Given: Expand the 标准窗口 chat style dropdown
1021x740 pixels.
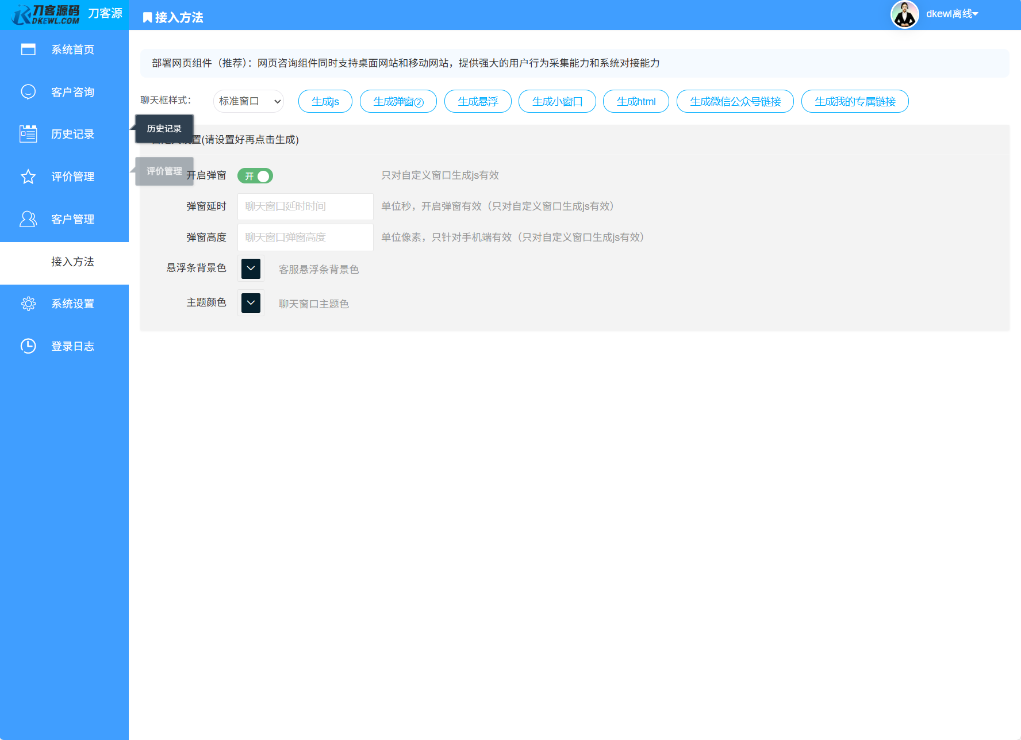Looking at the screenshot, I should (248, 101).
